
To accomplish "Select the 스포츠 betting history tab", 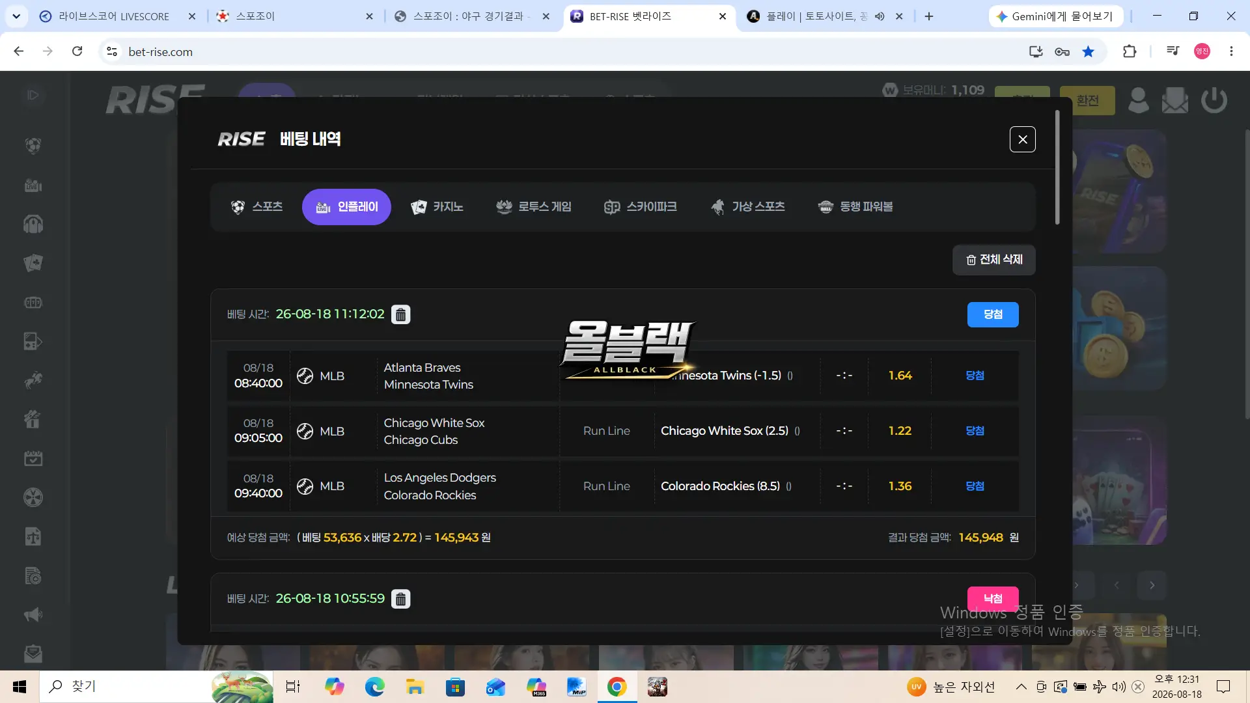I will tap(257, 207).
